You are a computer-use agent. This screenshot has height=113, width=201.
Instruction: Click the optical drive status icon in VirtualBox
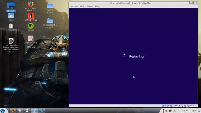(166, 105)
